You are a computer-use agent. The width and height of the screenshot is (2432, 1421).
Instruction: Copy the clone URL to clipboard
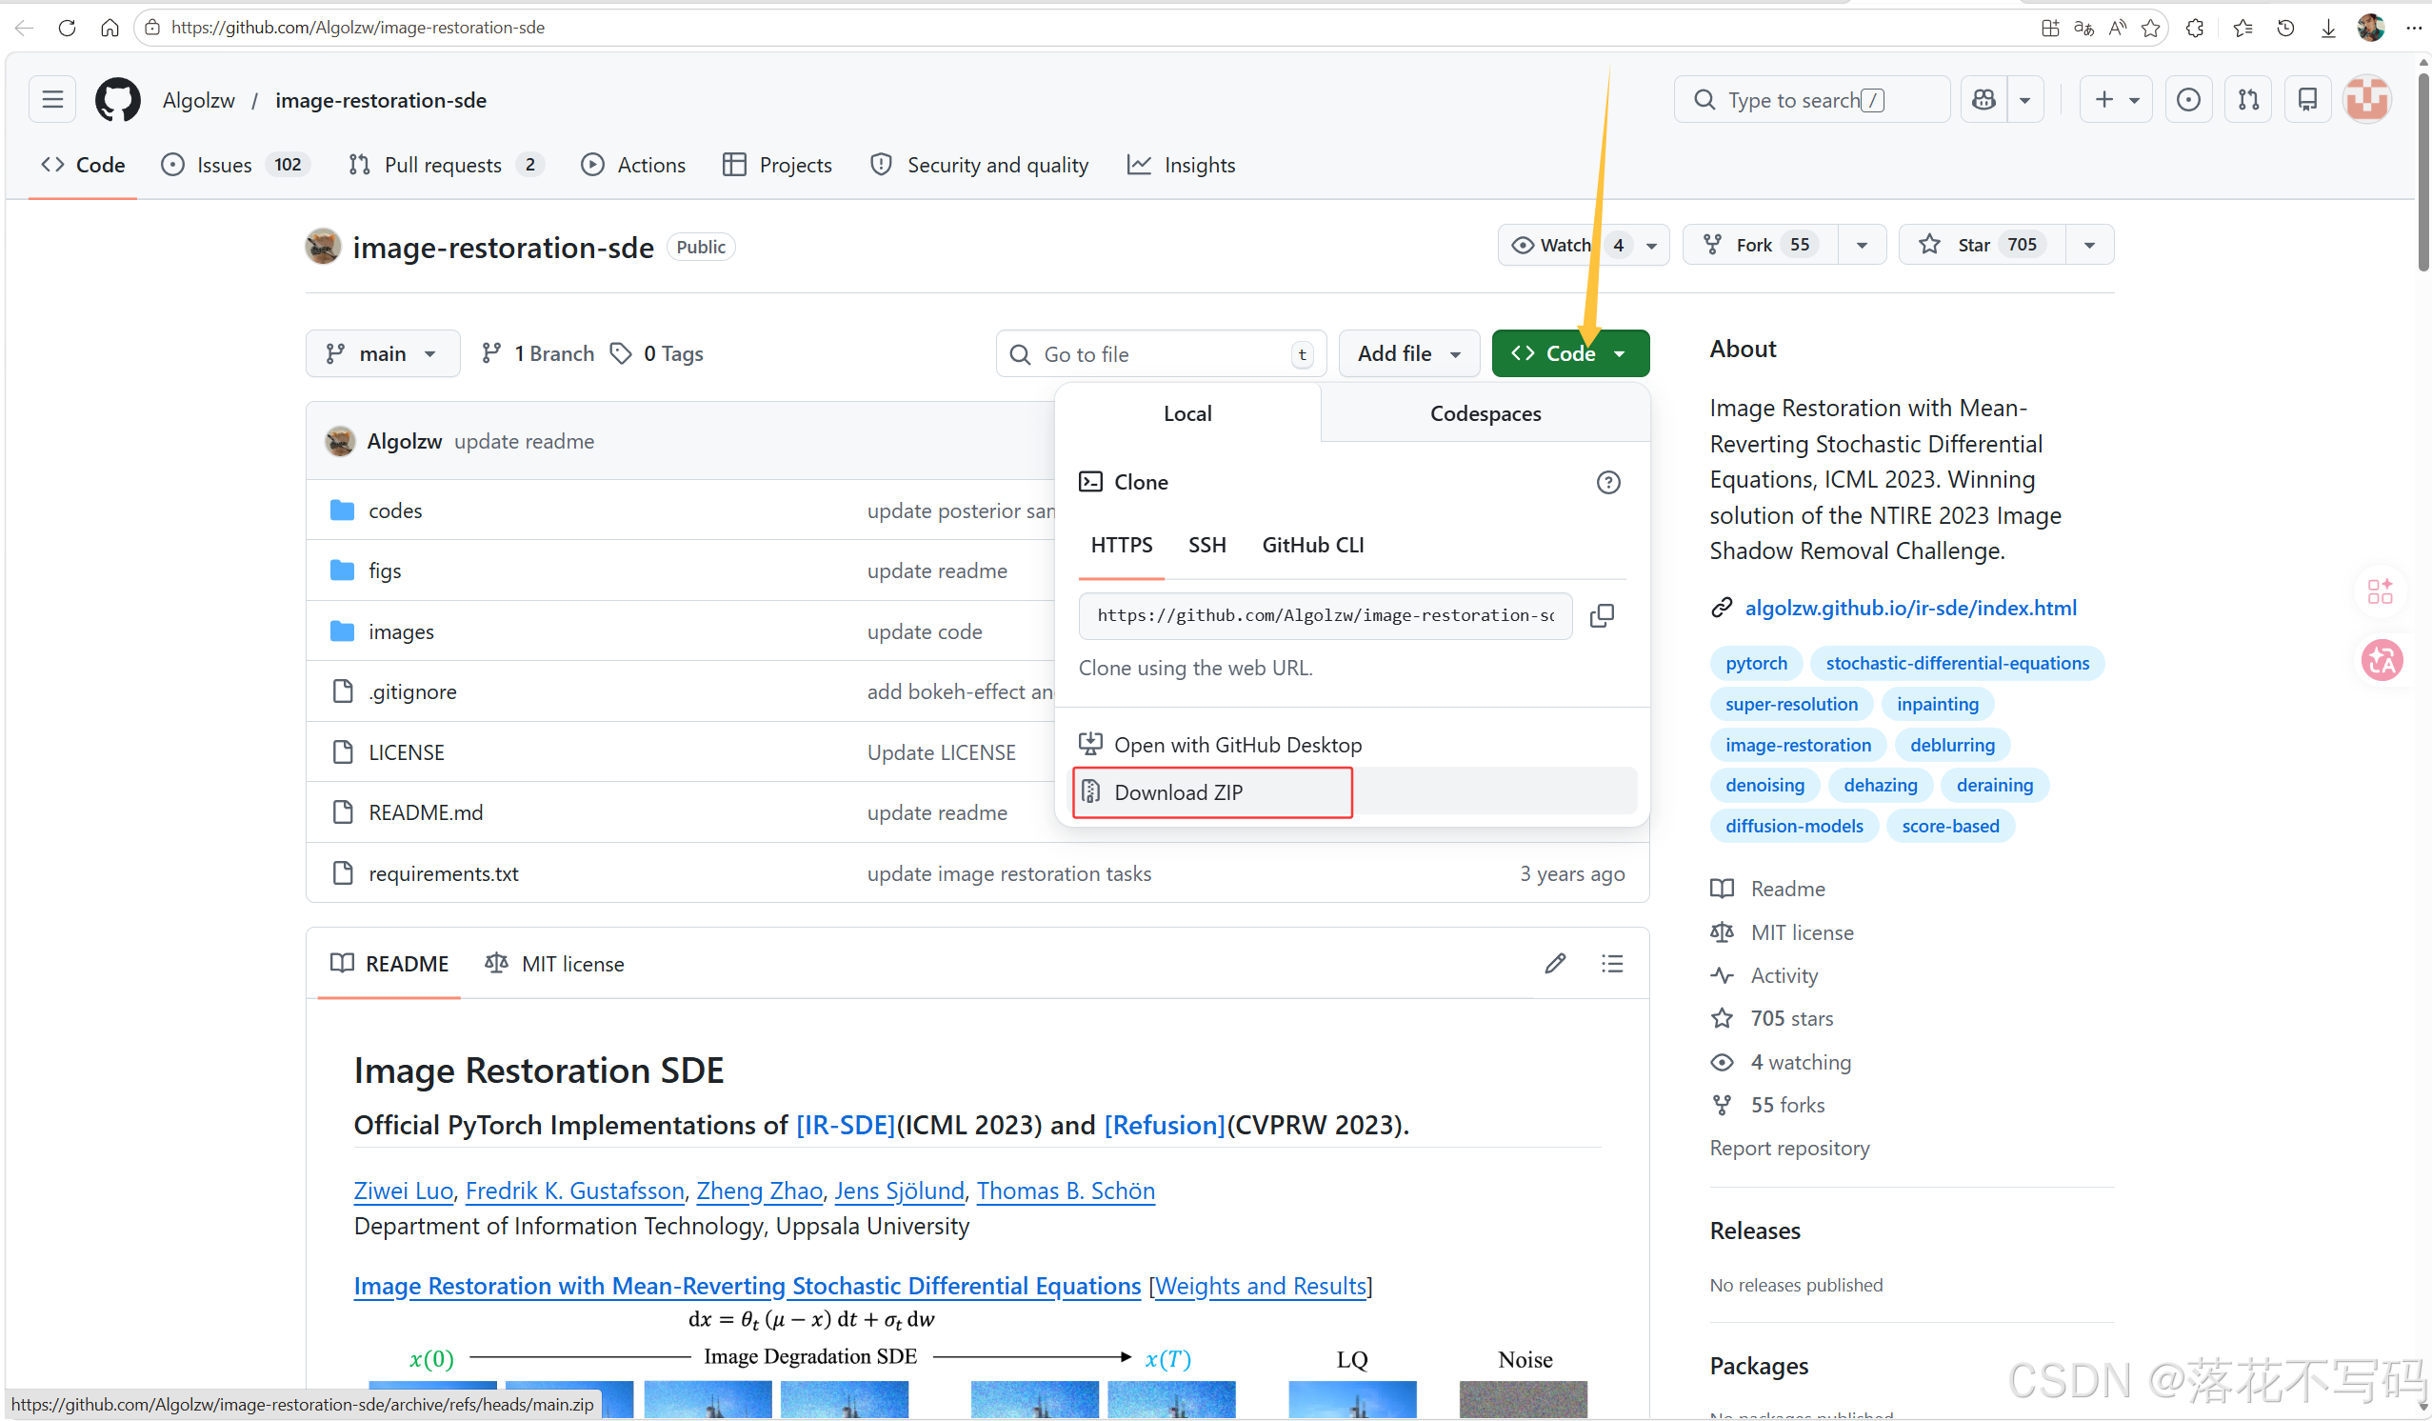click(x=1602, y=616)
